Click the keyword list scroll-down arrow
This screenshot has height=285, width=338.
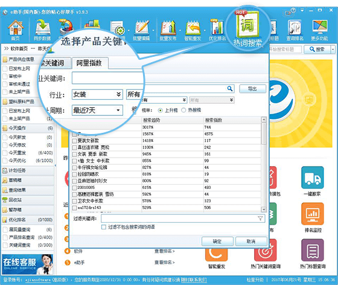(264, 209)
